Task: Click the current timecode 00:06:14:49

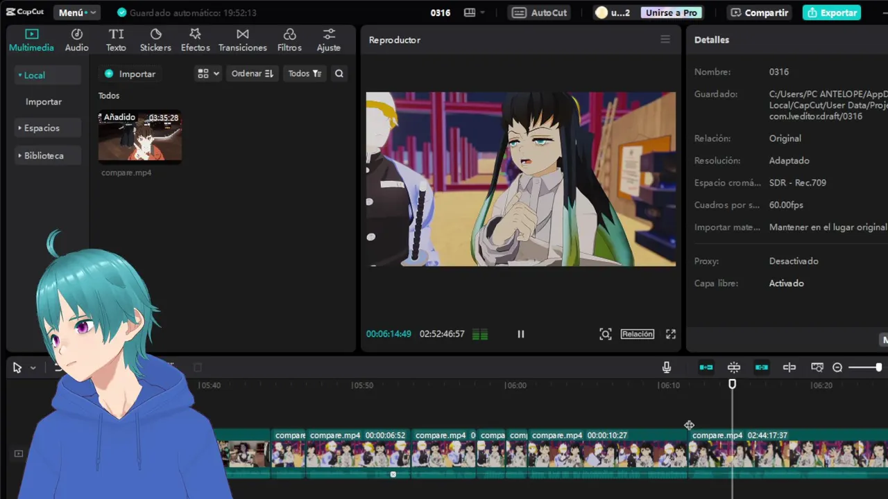Action: [x=388, y=334]
